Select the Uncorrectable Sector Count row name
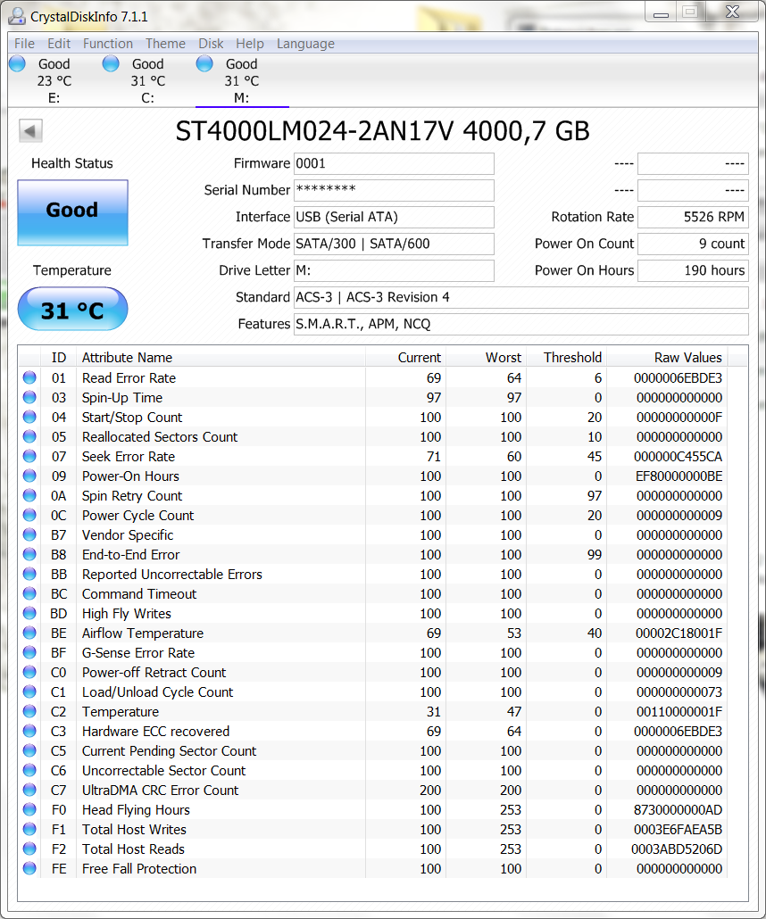 [x=163, y=770]
